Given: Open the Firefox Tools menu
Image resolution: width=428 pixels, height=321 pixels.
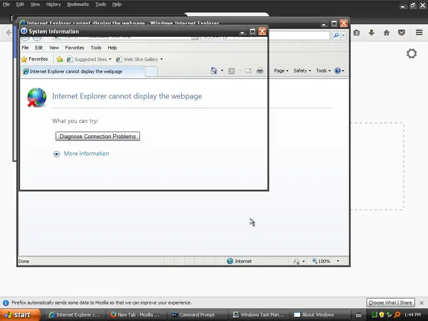Looking at the screenshot, I should (x=100, y=4).
